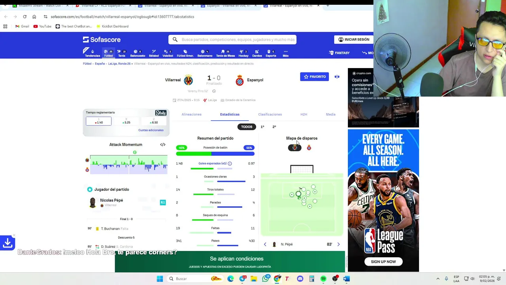Show Espanyol shots on the shot map
Screen dimensions: 506x285
coord(309,148)
